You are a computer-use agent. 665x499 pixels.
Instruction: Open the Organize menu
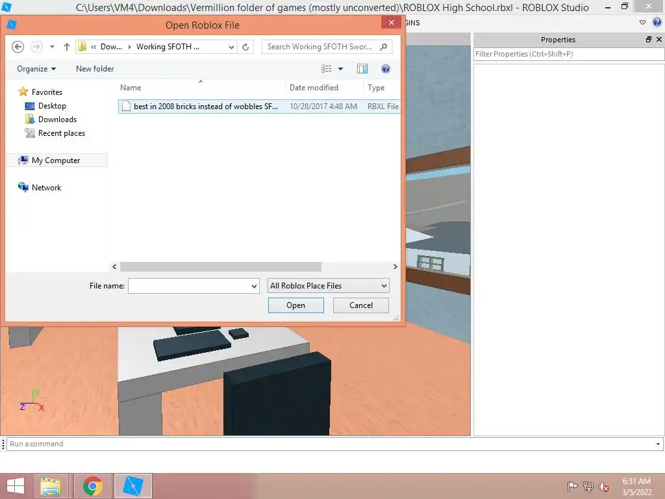(x=36, y=69)
